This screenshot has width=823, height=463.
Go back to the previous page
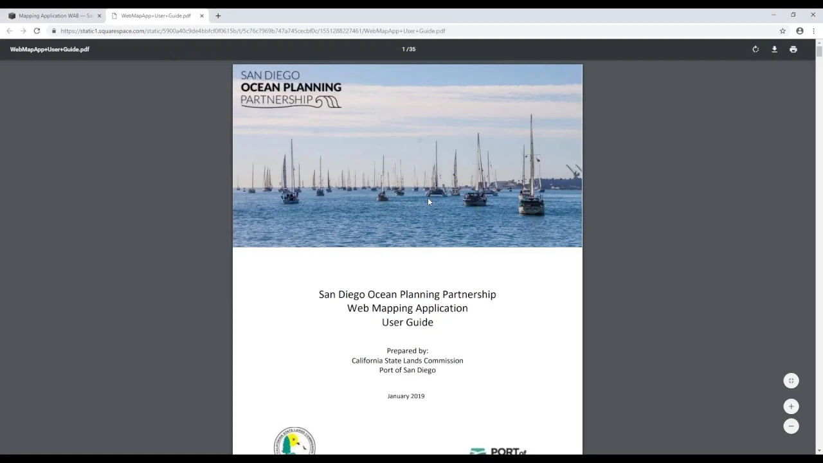tap(9, 31)
